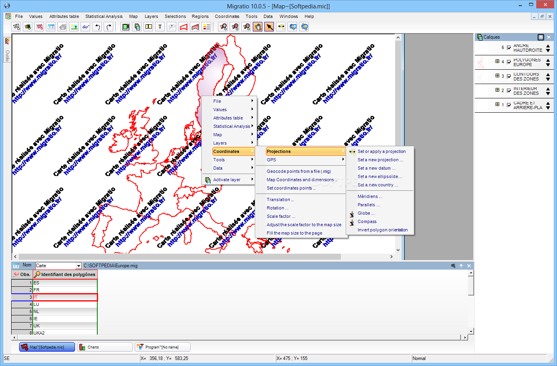Close the Calques panel
Image resolution: width=557 pixels, height=366 pixels.
(549, 37)
